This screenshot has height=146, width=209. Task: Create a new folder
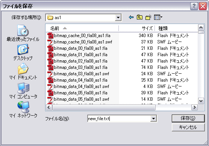click(148, 17)
